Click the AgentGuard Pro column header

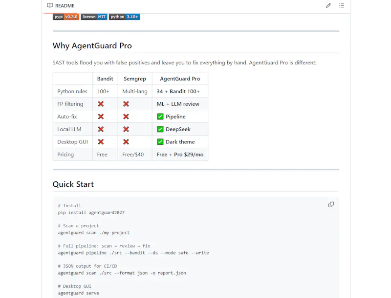tap(180, 79)
